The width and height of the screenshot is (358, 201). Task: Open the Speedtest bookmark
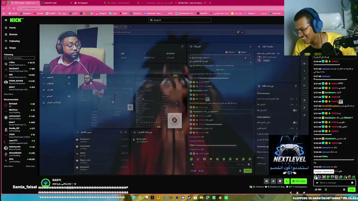(x=25, y=13)
